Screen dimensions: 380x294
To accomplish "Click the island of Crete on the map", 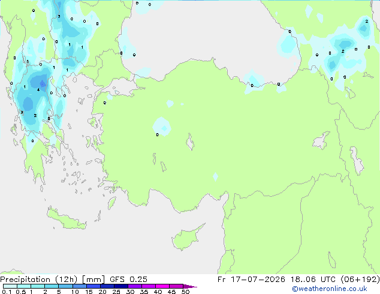I will click(66, 218).
